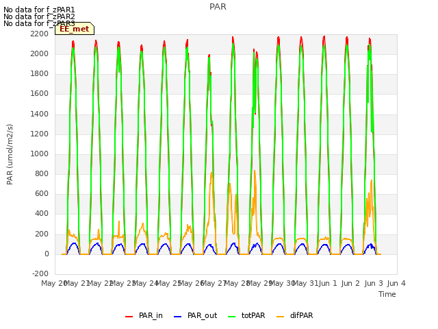Click the 1800 y-axis tick label
The image size is (438, 329).
coord(40,74)
